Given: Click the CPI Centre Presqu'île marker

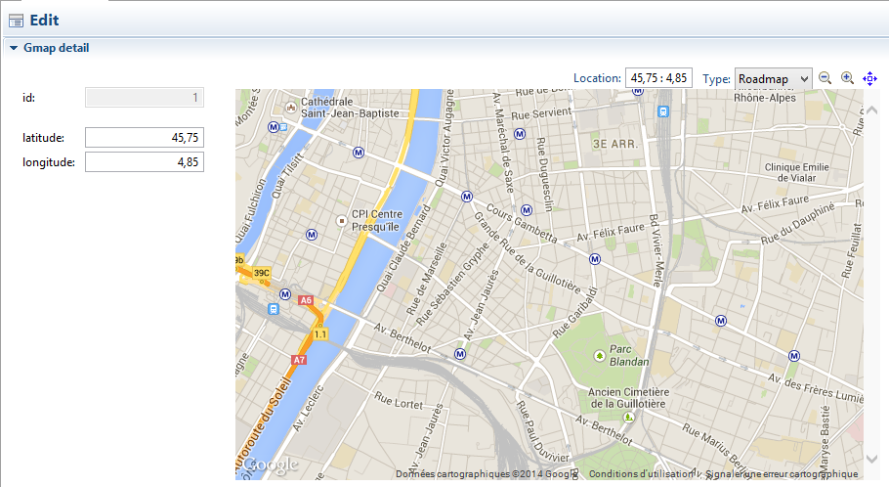Looking at the screenshot, I should coord(340,221).
